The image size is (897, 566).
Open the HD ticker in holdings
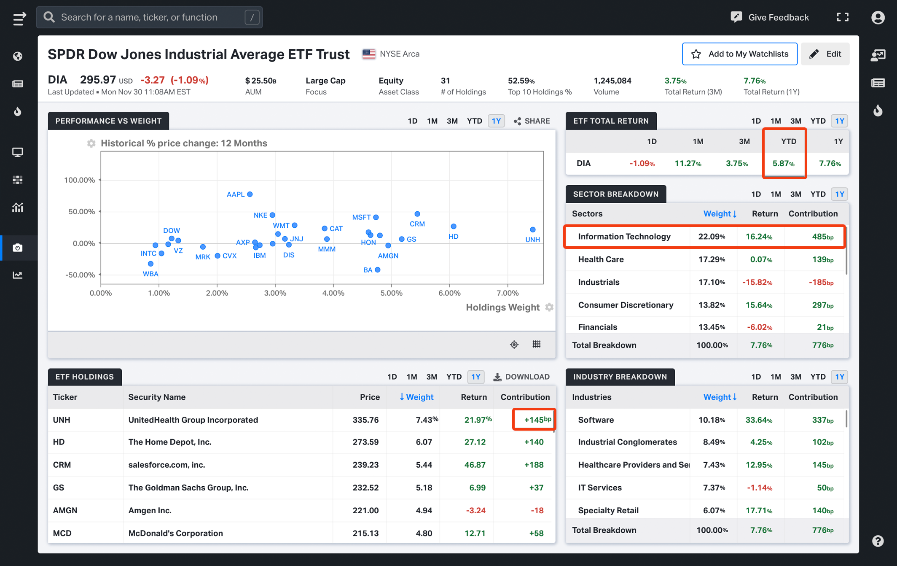click(59, 442)
